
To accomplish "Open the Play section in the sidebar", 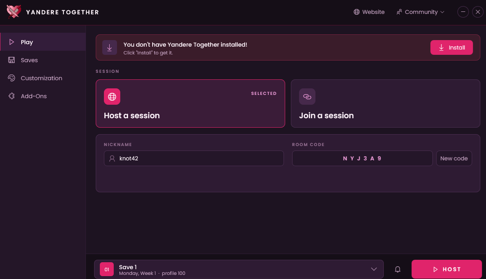I will point(43,42).
